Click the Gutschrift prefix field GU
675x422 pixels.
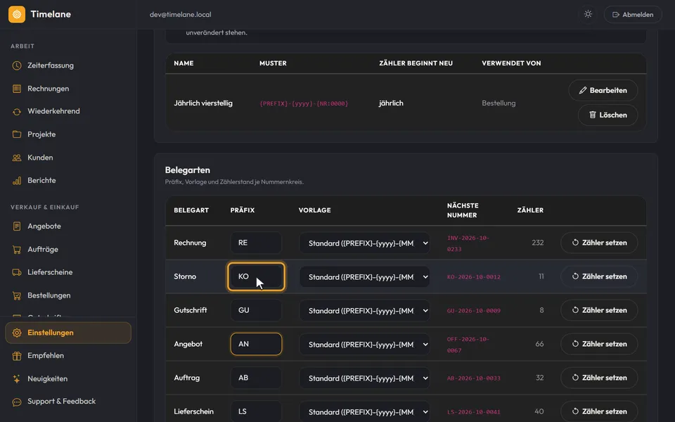[x=256, y=310]
